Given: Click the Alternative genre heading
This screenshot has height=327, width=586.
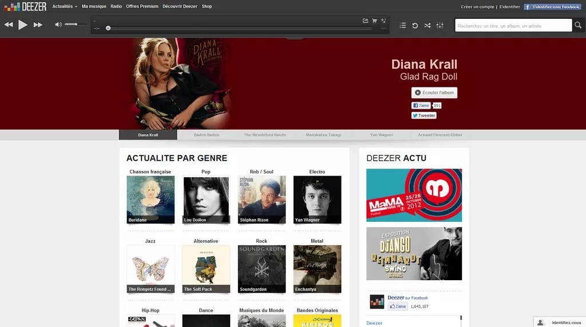Looking at the screenshot, I should 206,241.
